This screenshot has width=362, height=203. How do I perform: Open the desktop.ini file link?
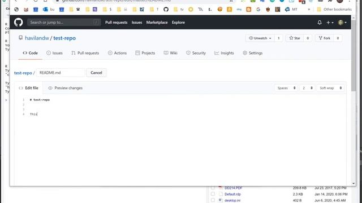tap(232, 200)
